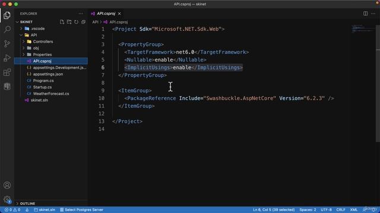Close the API.csproj editor tab

coord(119,14)
